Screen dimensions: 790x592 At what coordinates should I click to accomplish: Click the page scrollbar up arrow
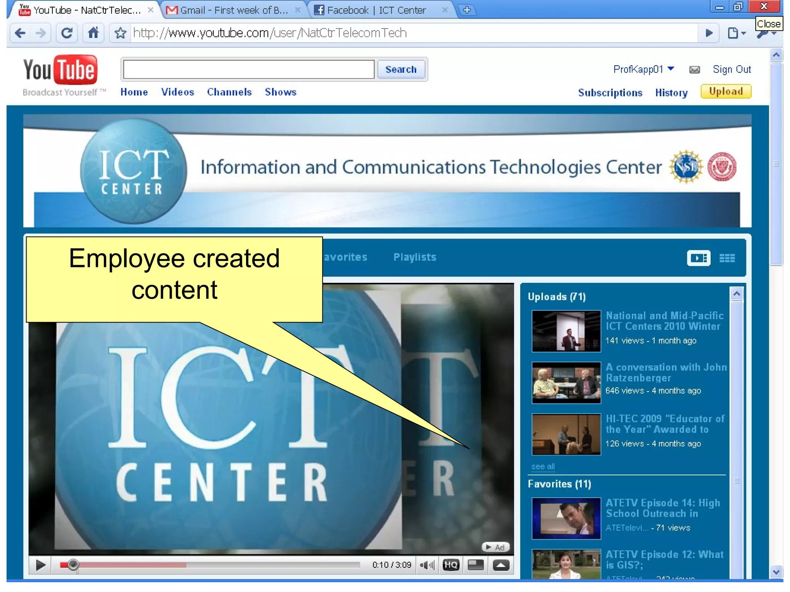tap(776, 55)
